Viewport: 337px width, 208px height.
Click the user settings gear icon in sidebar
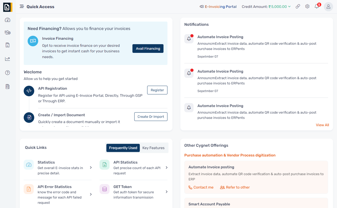(x=8, y=33)
